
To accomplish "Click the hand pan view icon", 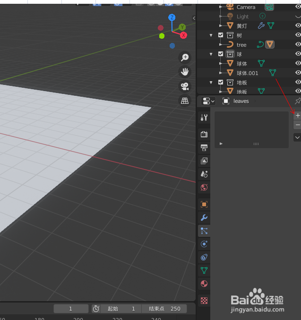I will click(x=185, y=72).
